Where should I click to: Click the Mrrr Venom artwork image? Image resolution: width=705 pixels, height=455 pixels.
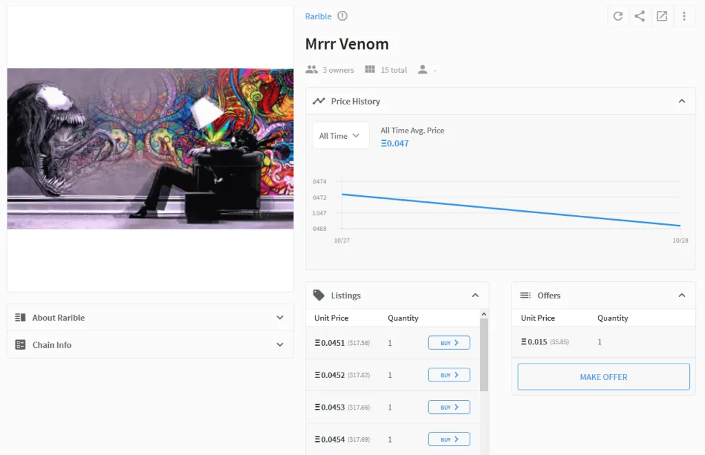point(150,148)
